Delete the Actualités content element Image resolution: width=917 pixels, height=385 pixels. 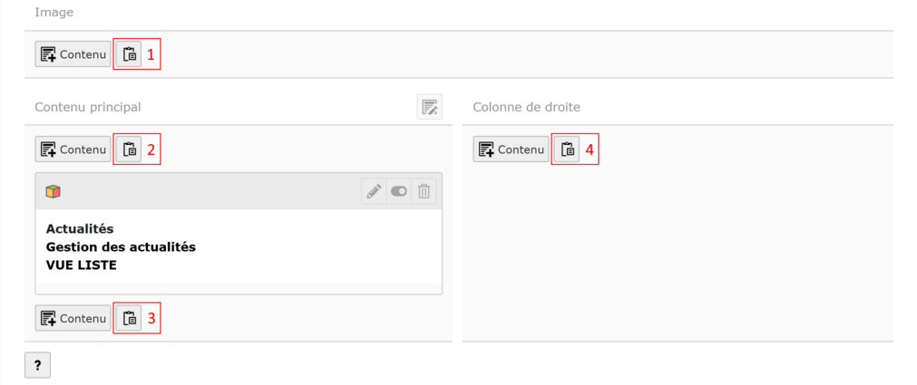[x=424, y=191]
